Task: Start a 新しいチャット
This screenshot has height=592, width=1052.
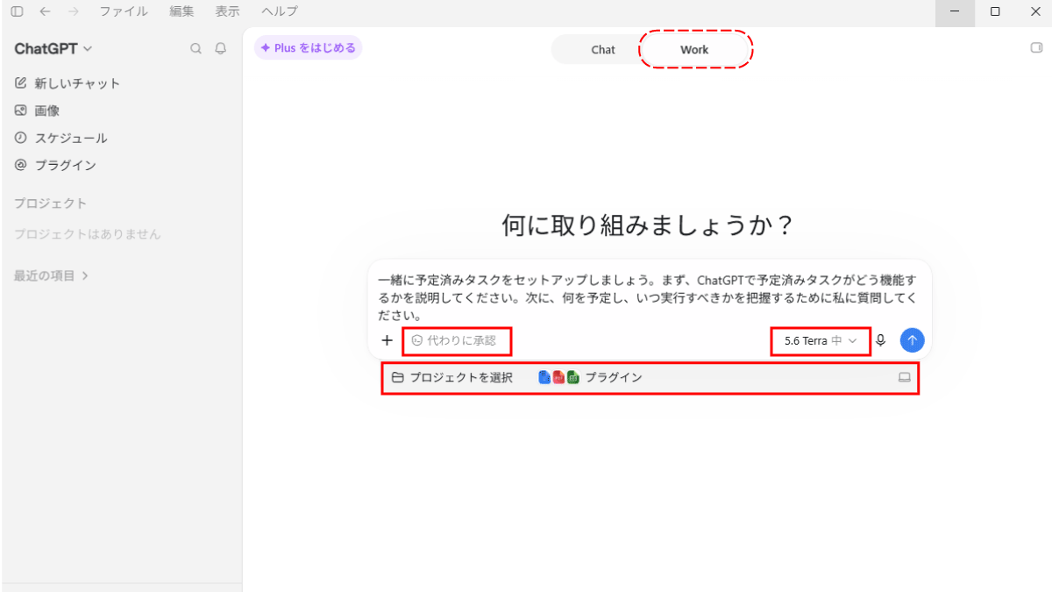Action: [x=68, y=83]
